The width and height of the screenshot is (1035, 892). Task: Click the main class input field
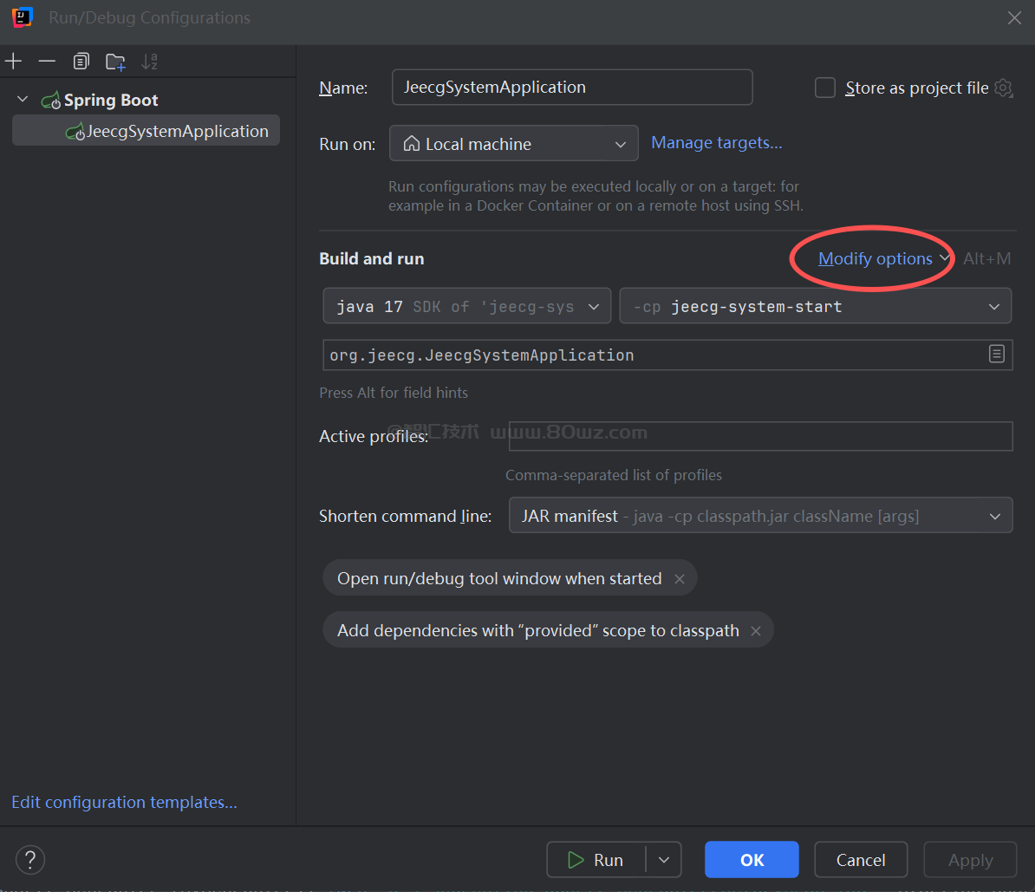pyautogui.click(x=667, y=355)
